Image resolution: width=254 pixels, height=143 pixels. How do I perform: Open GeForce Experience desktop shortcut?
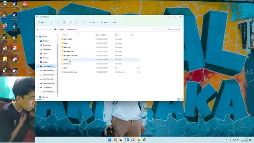[5, 39]
